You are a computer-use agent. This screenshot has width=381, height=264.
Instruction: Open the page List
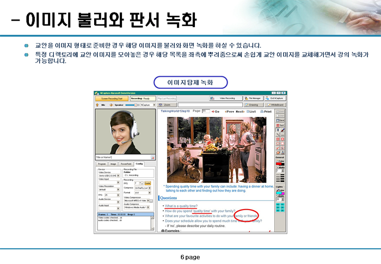251,112
